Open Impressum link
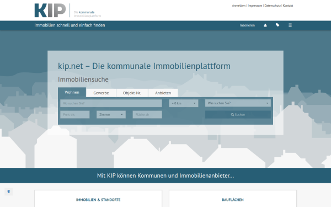The height and width of the screenshot is (207, 331). coord(255,6)
